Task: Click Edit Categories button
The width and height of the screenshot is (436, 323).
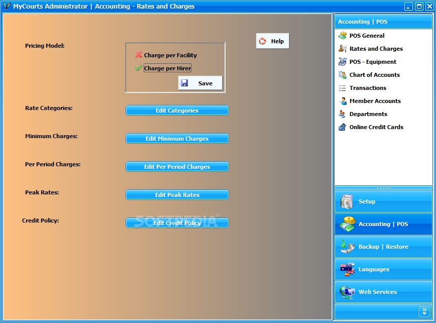Action: pyautogui.click(x=177, y=111)
